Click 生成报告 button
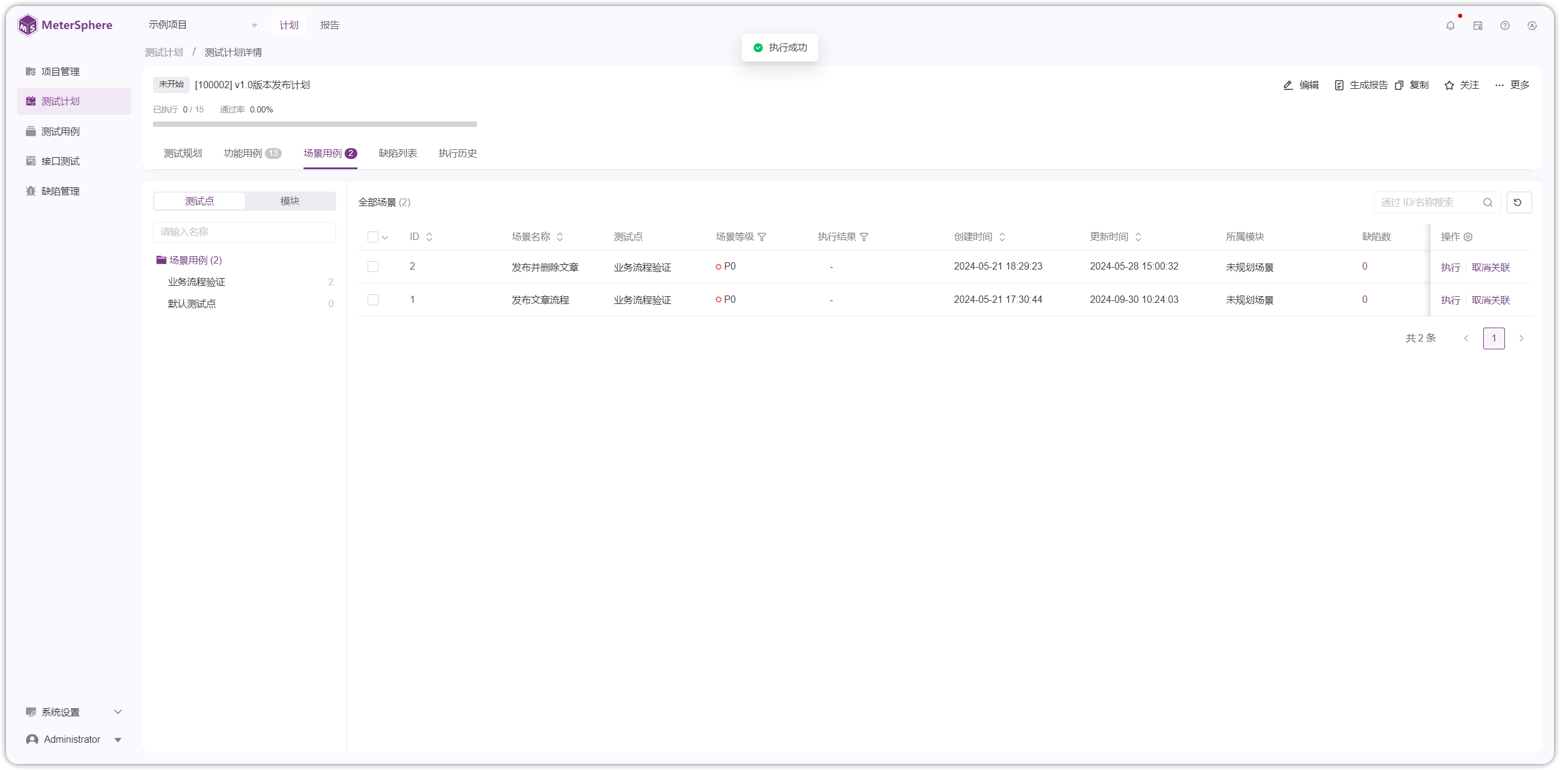The height and width of the screenshot is (770, 1560). [1360, 85]
